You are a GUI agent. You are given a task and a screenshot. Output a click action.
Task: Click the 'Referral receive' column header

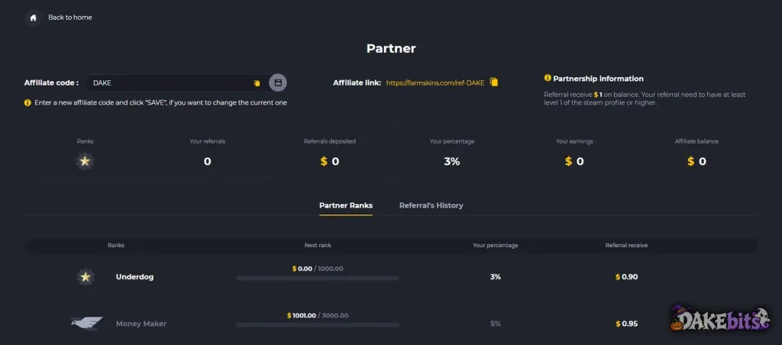[x=626, y=245]
